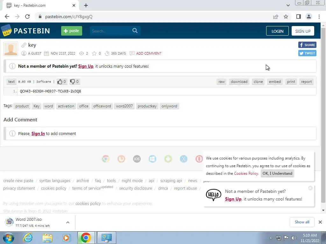Select the activation tag
The height and width of the screenshot is (244, 326).
(x=66, y=106)
